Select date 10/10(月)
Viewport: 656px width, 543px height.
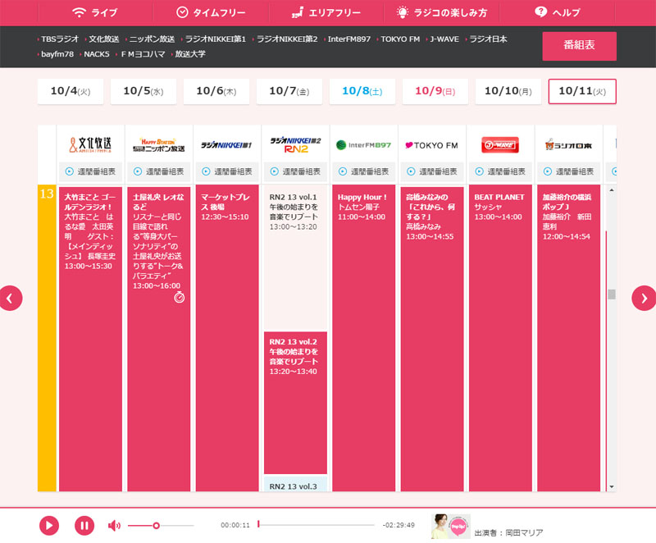pos(508,91)
